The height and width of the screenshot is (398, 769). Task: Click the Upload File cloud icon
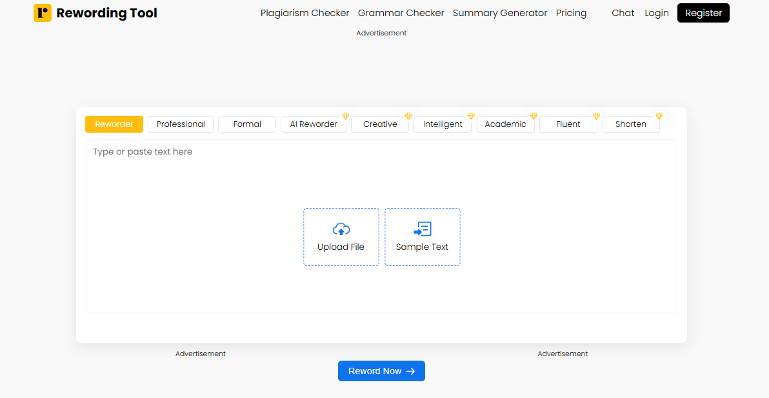click(341, 229)
